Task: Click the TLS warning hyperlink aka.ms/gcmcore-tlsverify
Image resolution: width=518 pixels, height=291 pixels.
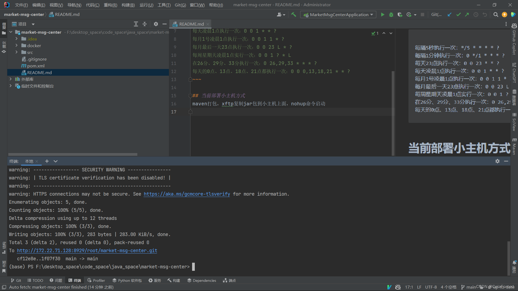Action: 187,194
